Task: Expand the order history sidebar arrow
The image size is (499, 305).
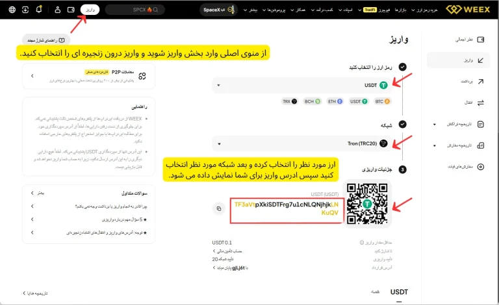Action: pos(435,145)
